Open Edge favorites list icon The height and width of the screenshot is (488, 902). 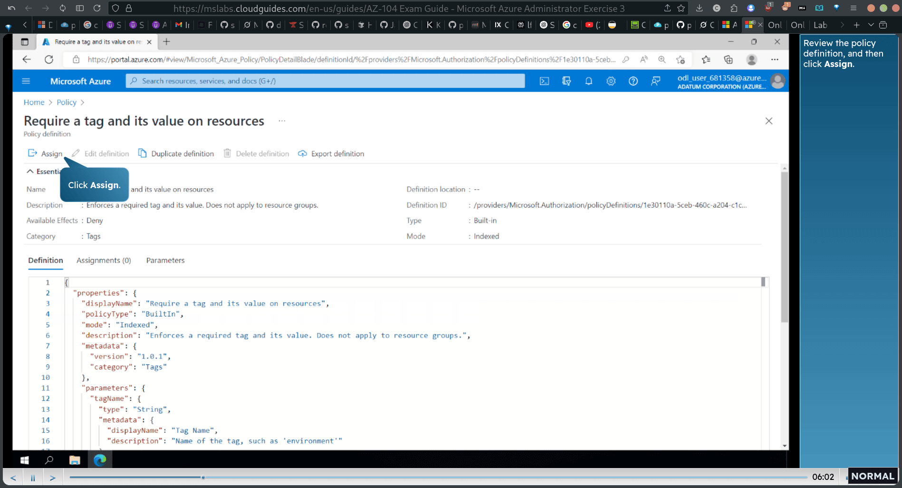click(x=706, y=59)
